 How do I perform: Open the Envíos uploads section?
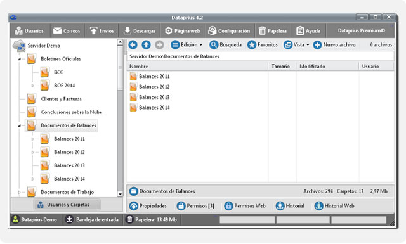(101, 31)
